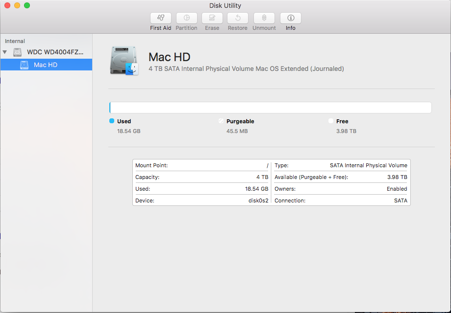Click the 'Type:' table label

(281, 165)
